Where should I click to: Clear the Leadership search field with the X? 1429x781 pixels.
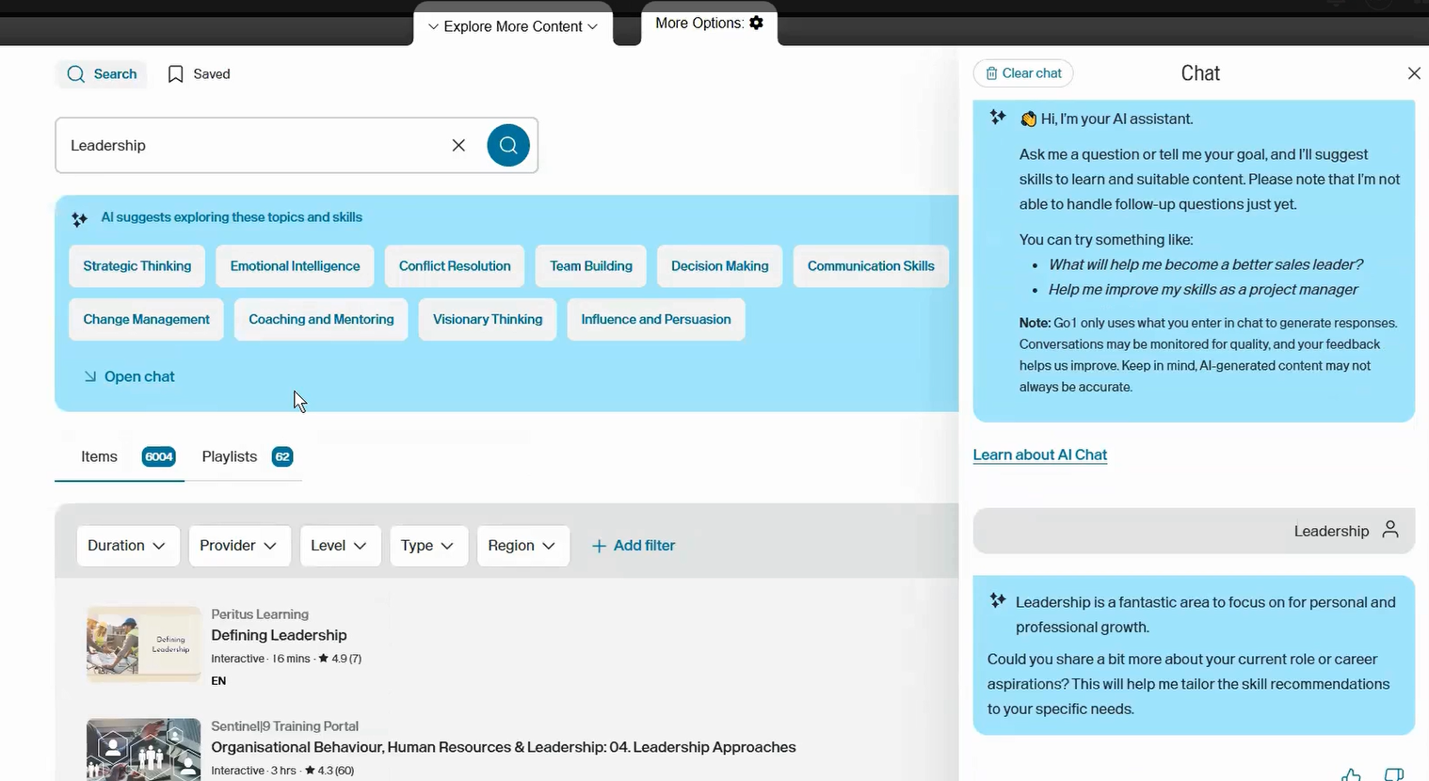click(458, 145)
